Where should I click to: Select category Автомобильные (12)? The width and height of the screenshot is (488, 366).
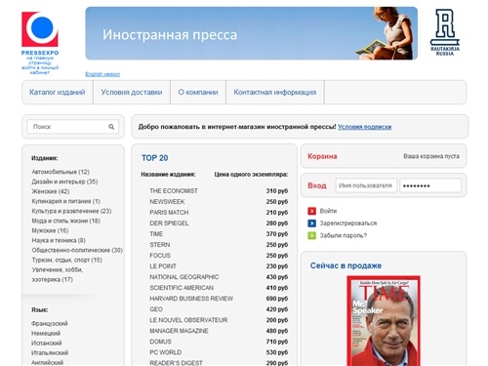61,172
